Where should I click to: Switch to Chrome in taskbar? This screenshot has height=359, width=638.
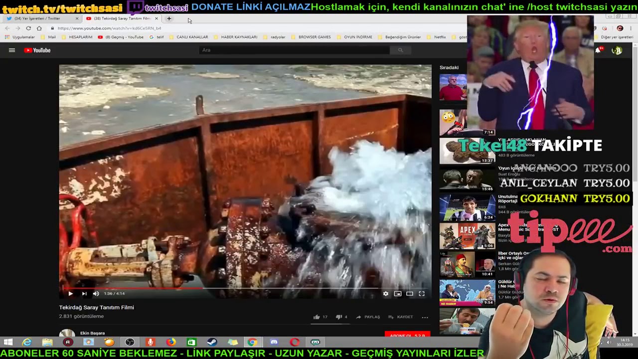253,342
